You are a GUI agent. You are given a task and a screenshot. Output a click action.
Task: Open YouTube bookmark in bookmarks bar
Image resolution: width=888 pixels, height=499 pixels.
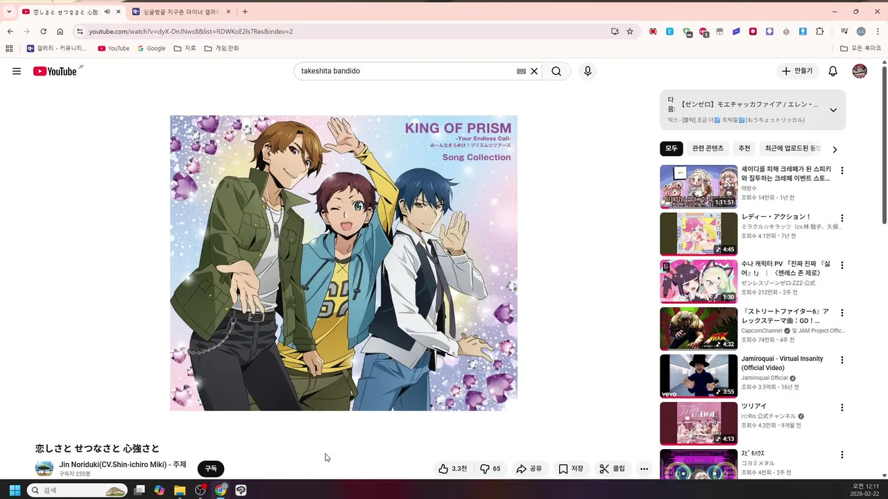[x=114, y=49]
